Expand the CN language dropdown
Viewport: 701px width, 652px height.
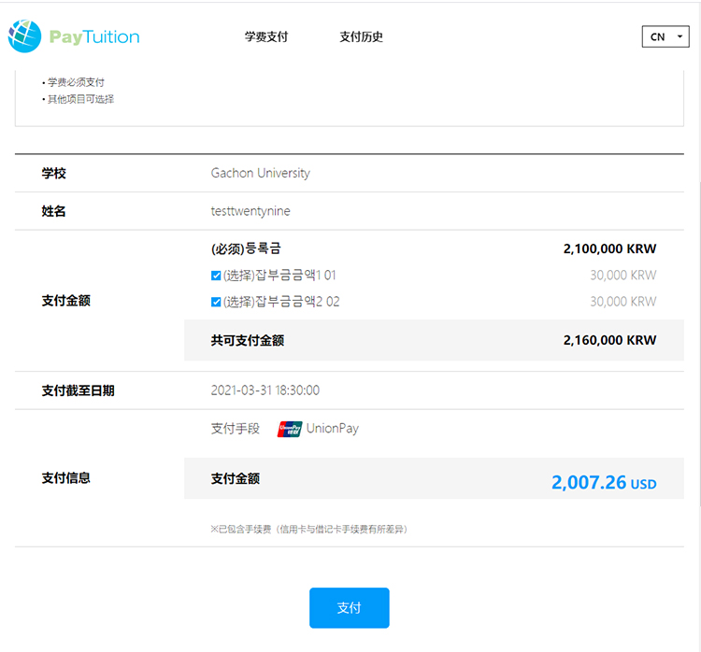[665, 36]
